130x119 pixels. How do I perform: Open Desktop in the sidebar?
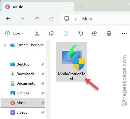23,64
